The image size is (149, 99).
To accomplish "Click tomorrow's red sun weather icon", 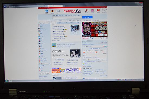I will (x=96, y=52).
